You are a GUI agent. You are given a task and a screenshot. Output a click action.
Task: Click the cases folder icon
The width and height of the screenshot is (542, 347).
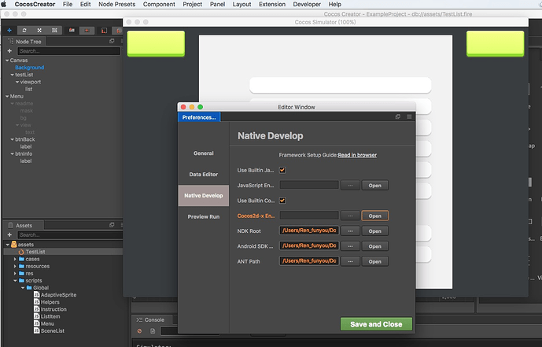point(21,259)
